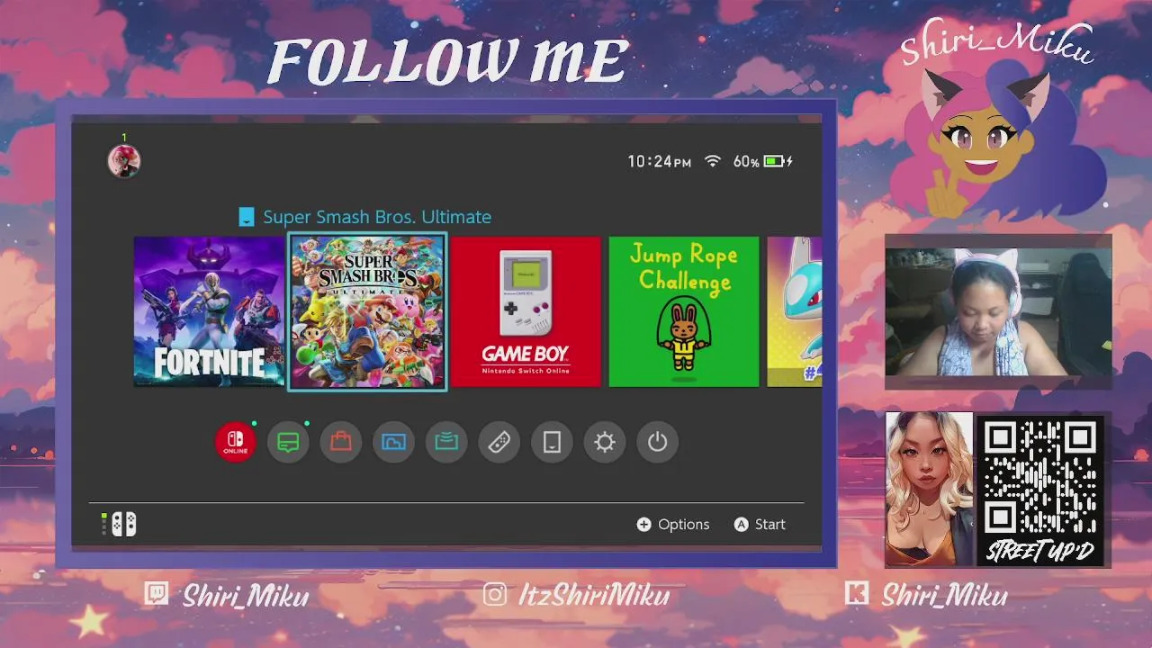This screenshot has width=1152, height=648.
Task: Open Nintendo Switch Online red icon
Action: point(235,442)
